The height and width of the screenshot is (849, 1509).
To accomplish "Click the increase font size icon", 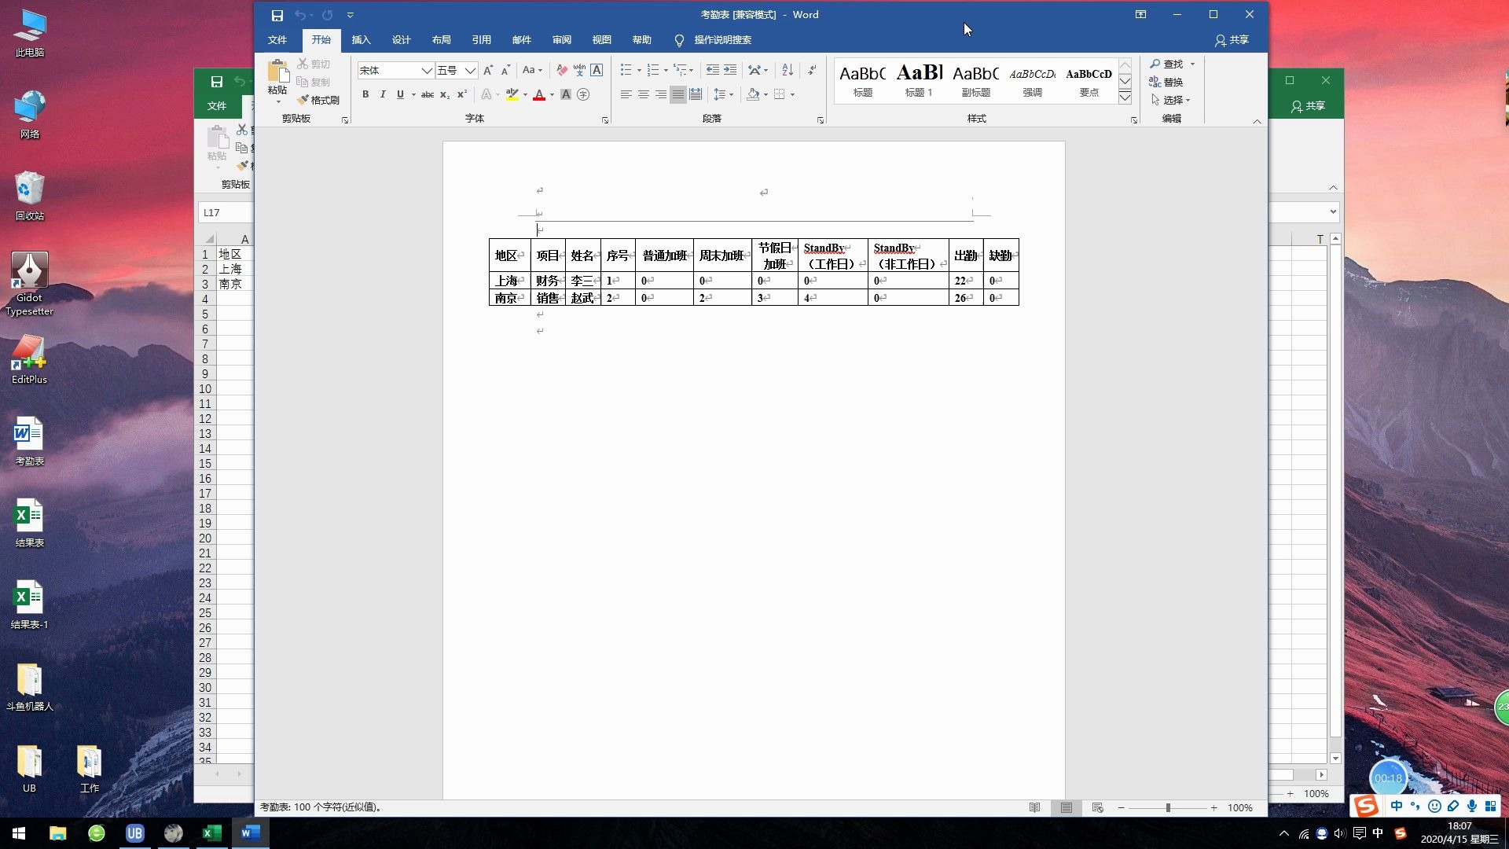I will click(488, 70).
